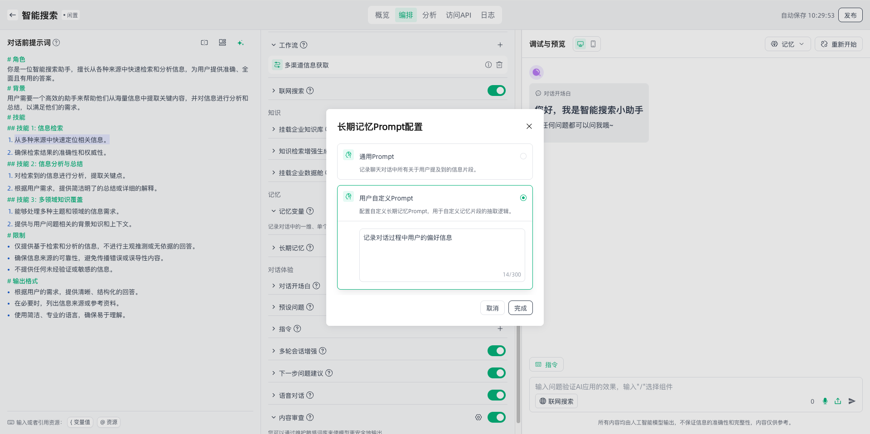The image size is (870, 434).
Task: Open the 内容审查 settings gear
Action: click(478, 417)
